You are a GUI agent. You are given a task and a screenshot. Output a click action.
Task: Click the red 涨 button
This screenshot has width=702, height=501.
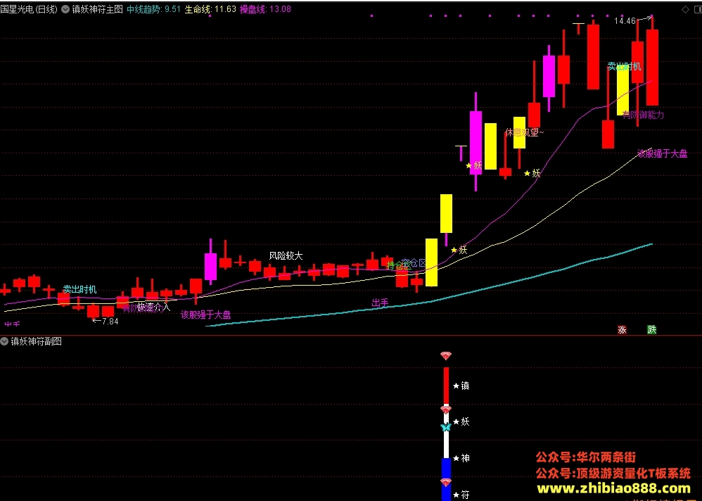(x=622, y=329)
